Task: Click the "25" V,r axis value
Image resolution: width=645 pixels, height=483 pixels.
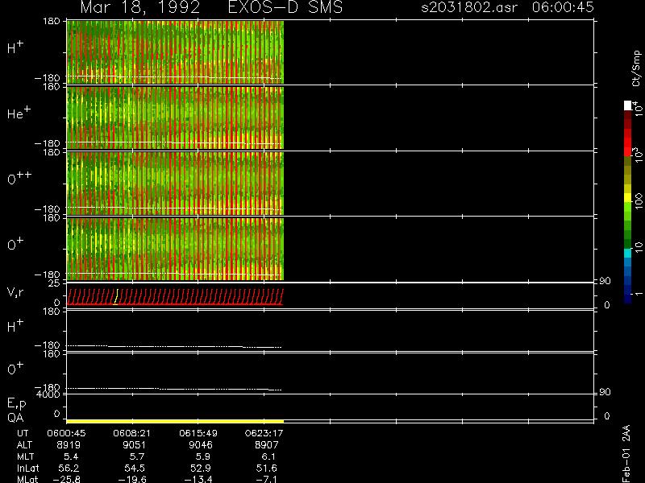Action: (54, 283)
